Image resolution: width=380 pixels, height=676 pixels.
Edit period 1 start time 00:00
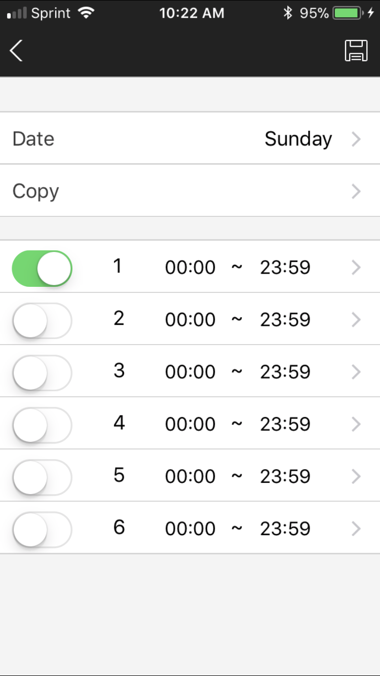click(x=191, y=268)
